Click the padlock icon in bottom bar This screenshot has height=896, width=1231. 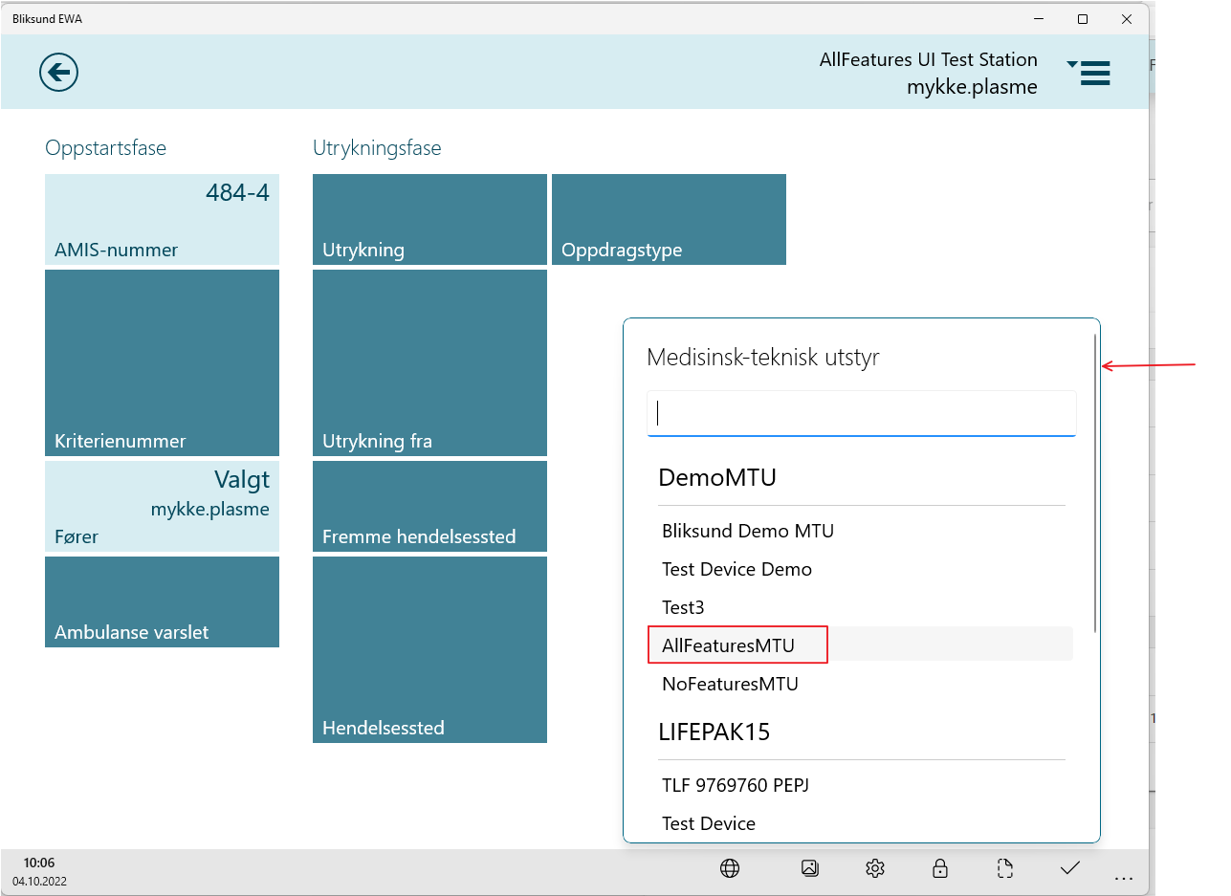pyautogui.click(x=940, y=868)
